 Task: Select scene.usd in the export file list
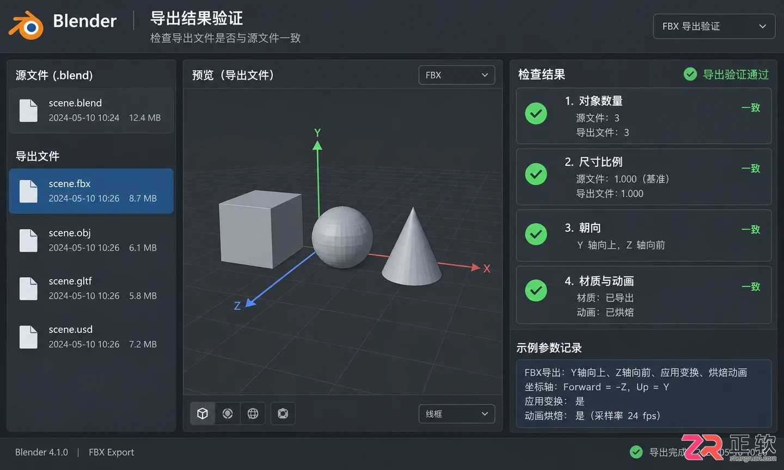point(91,337)
